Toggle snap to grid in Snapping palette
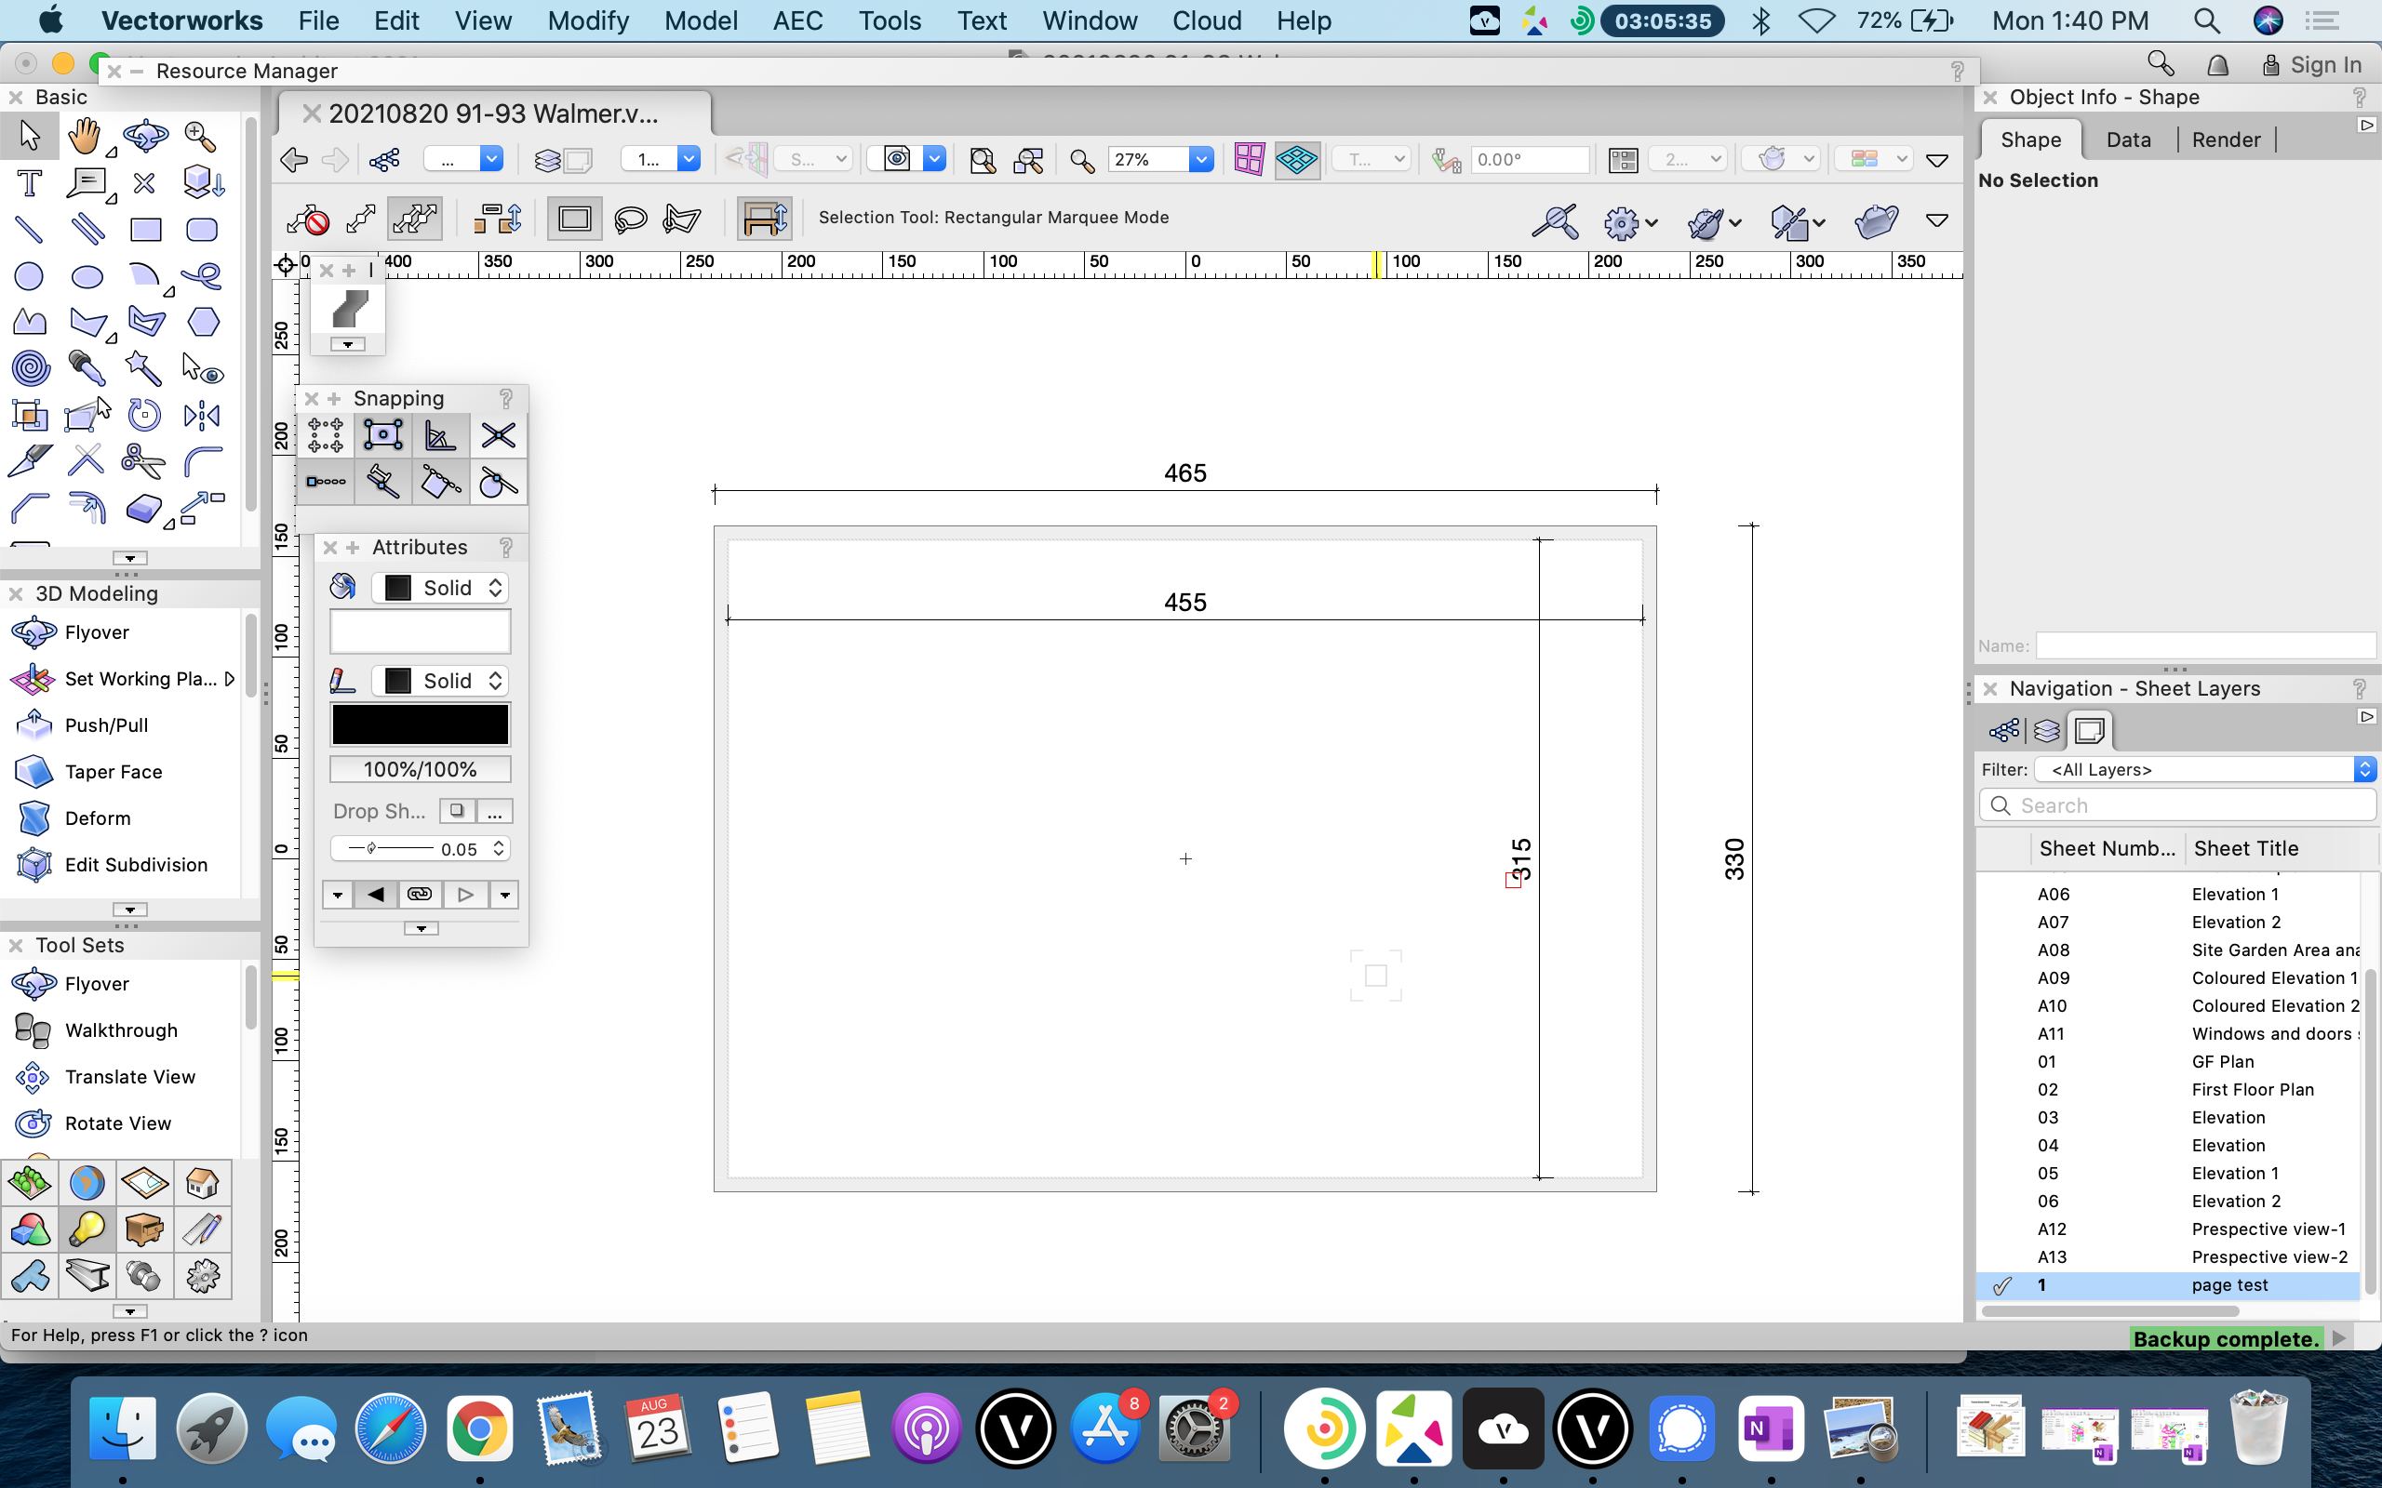 point(325,434)
